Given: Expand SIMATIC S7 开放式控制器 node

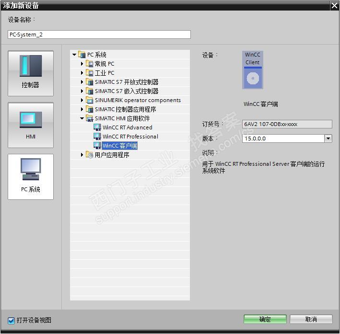Looking at the screenshot, I should 82,82.
